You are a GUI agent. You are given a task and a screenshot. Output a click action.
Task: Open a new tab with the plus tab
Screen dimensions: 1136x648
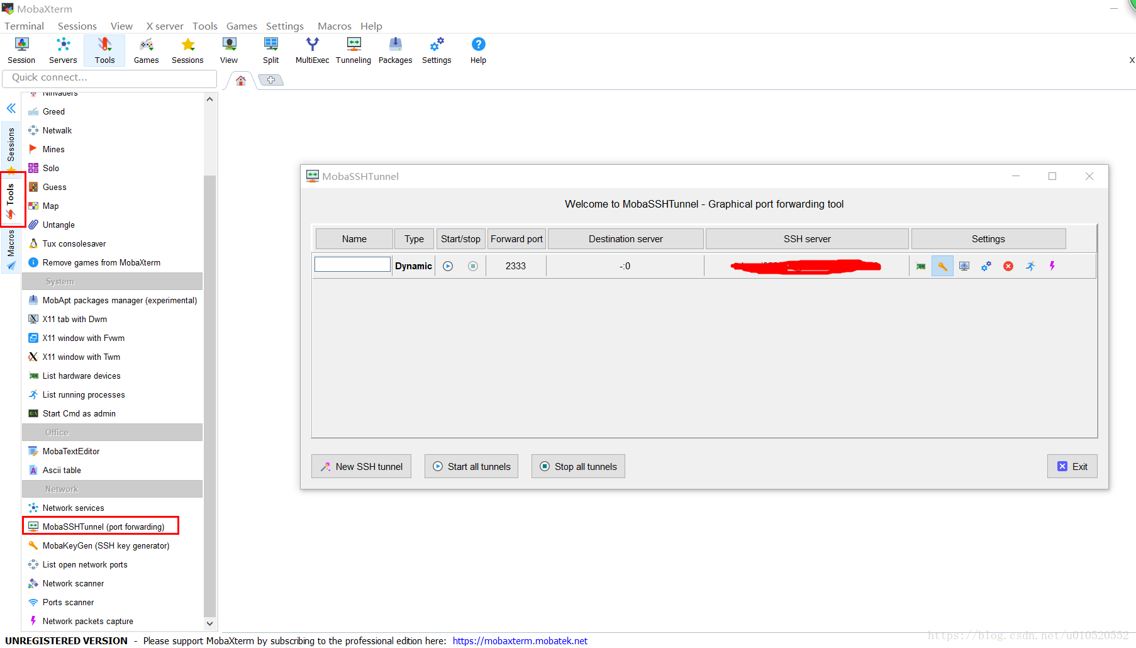tap(271, 80)
